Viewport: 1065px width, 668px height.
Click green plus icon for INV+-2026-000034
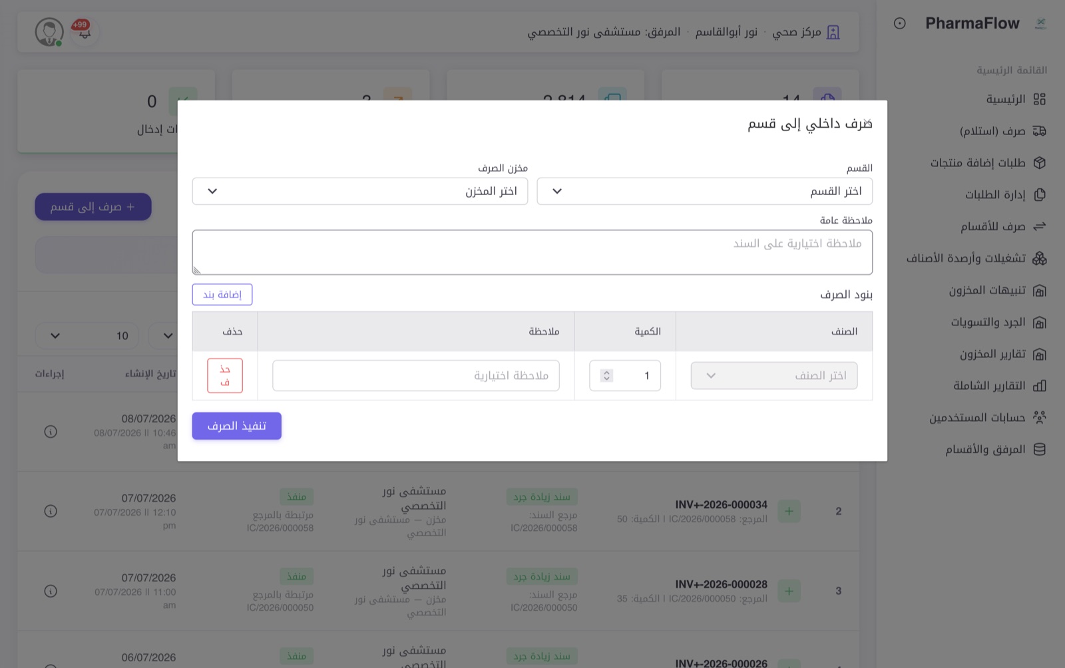coord(789,511)
